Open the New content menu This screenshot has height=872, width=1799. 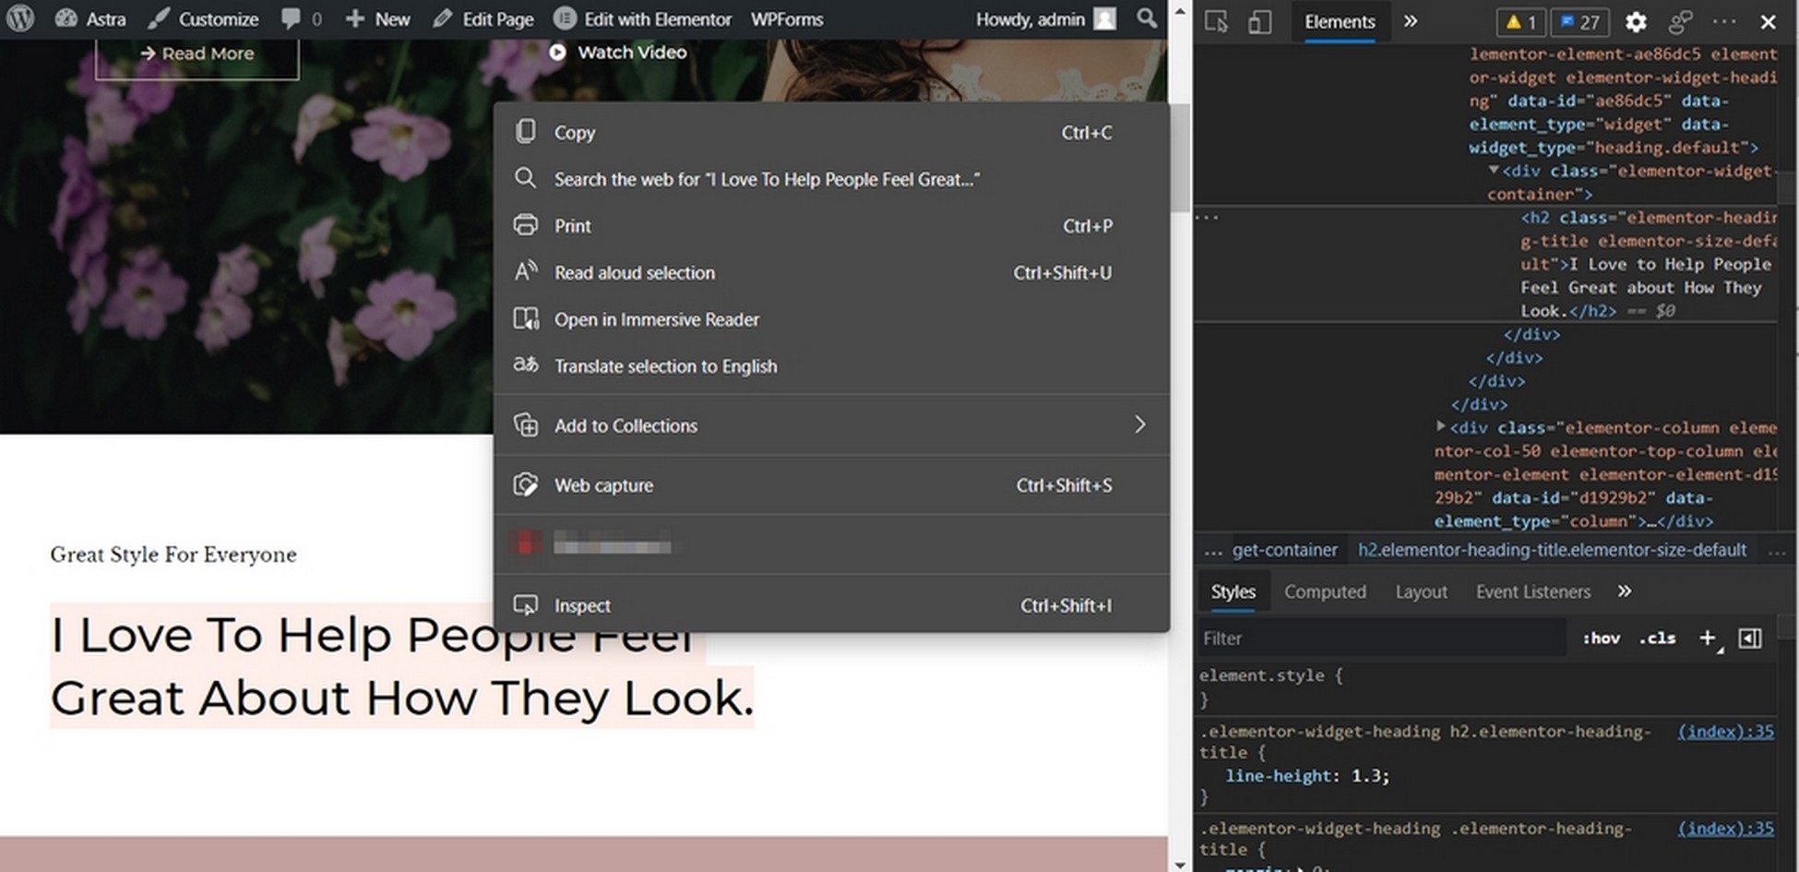[377, 18]
